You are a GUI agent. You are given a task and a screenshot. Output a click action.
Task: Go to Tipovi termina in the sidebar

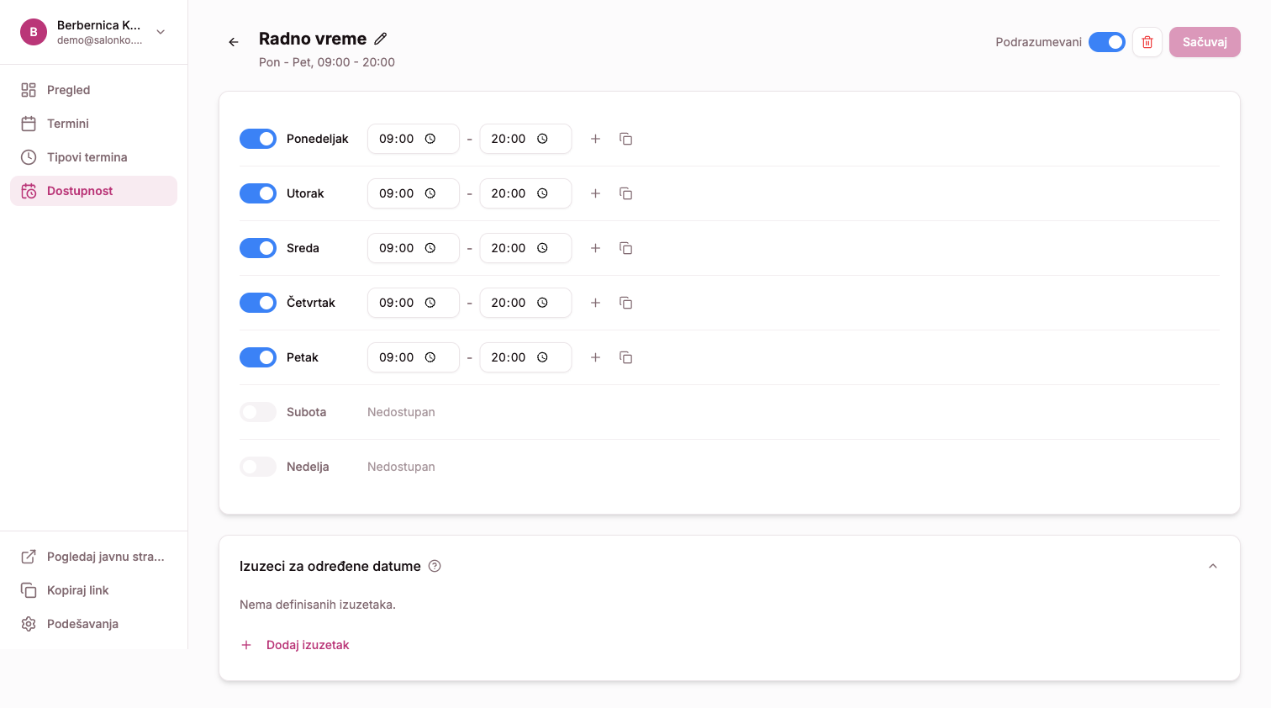[87, 157]
